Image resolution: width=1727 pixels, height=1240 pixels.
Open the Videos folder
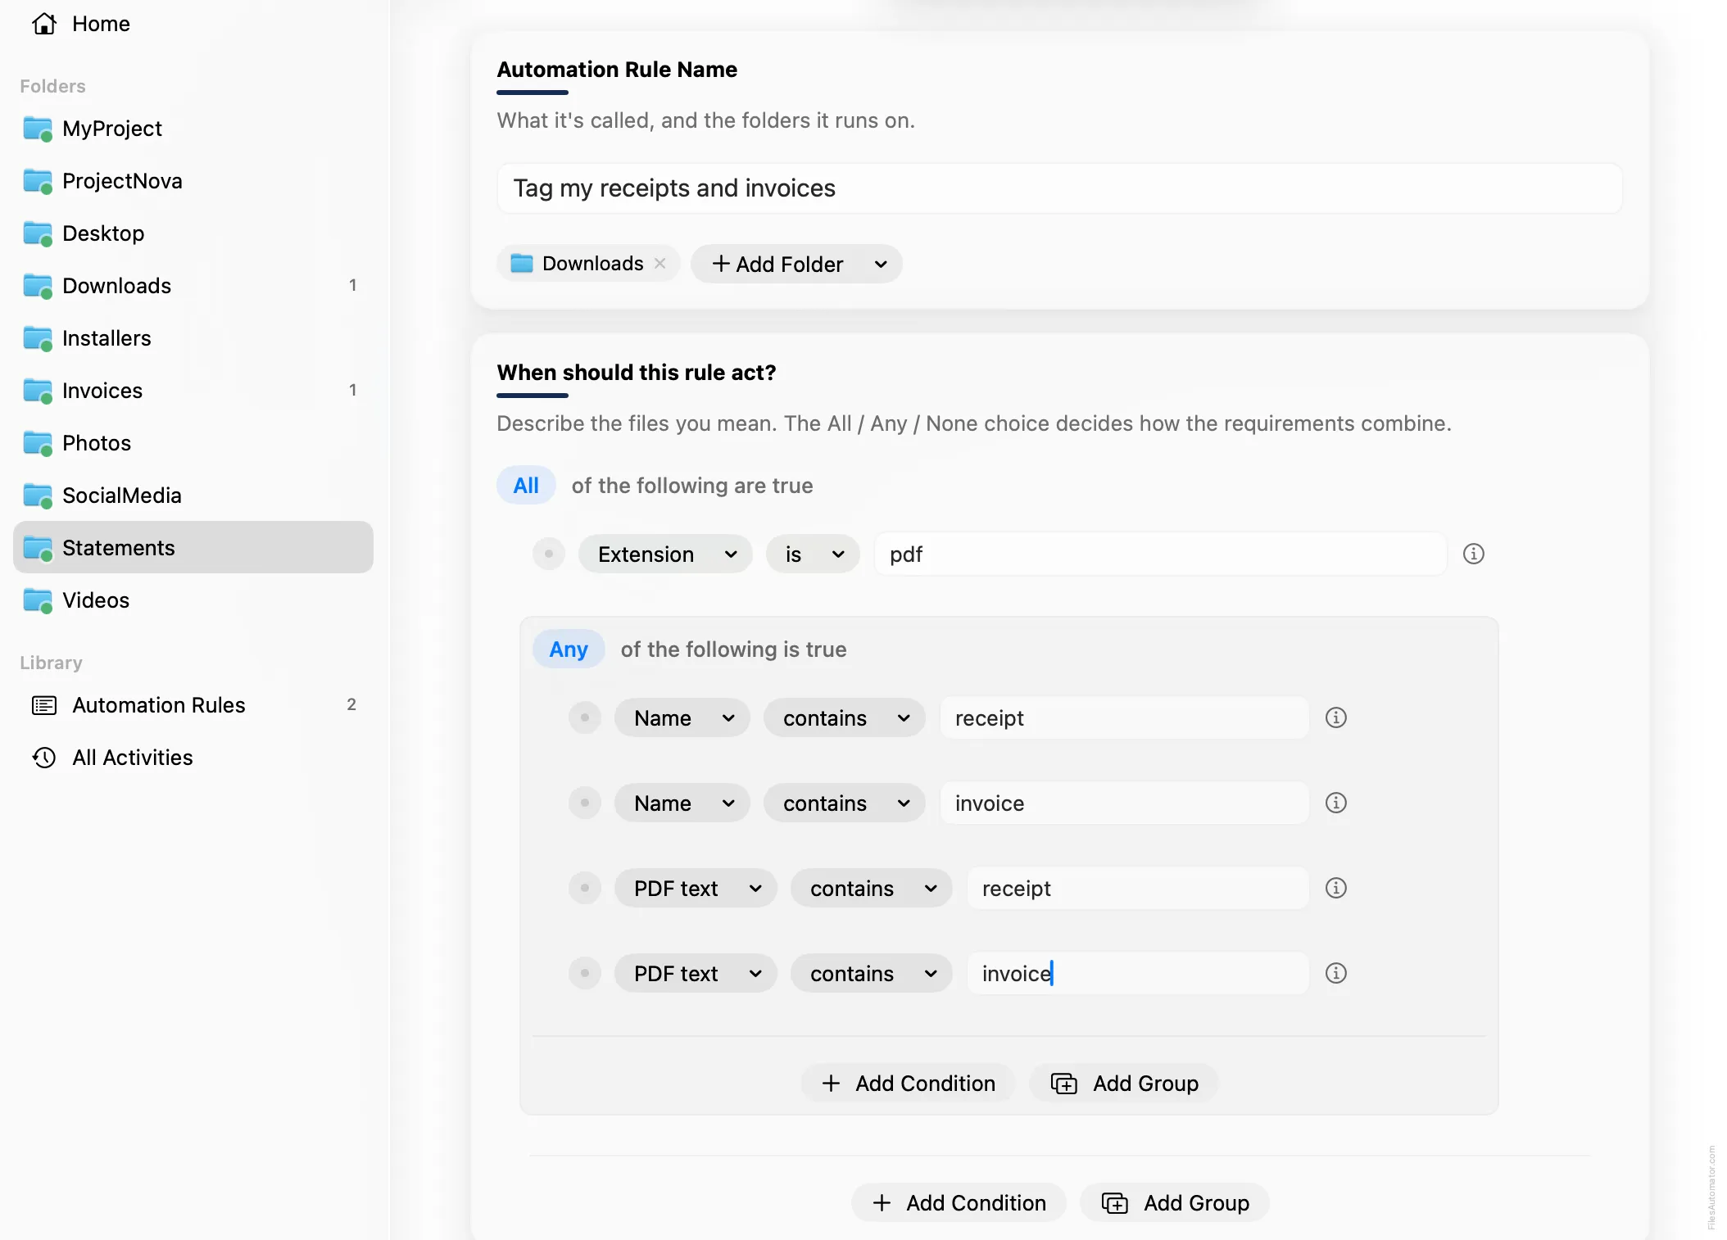[x=193, y=600]
